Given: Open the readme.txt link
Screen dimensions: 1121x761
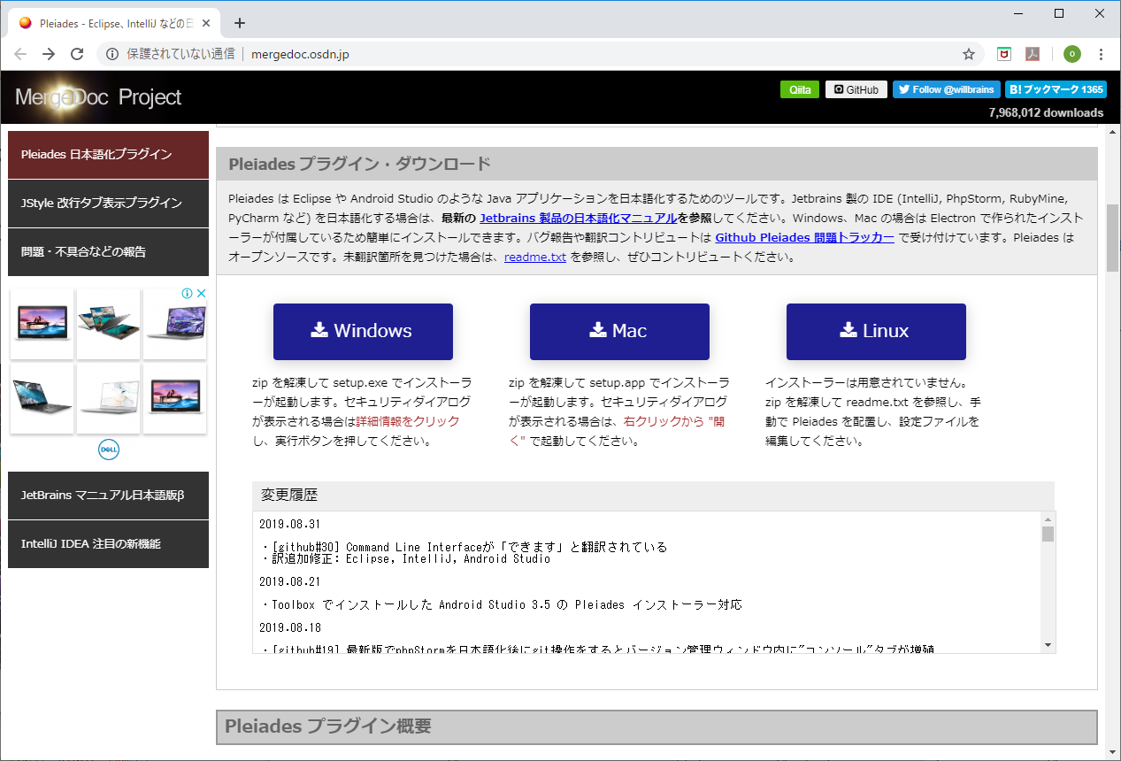Looking at the screenshot, I should (x=535, y=258).
